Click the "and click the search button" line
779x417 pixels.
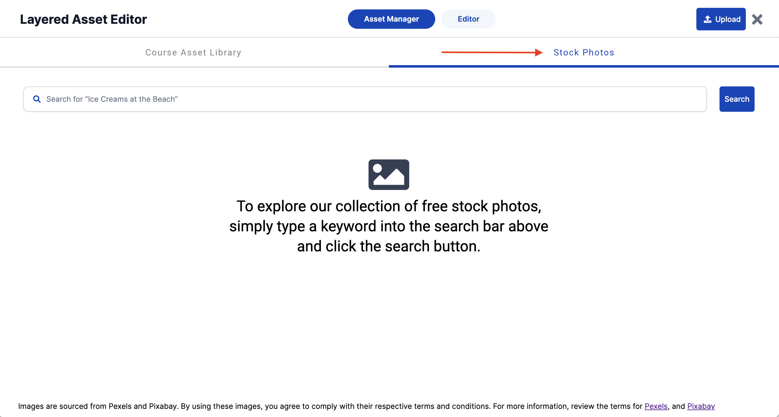tap(389, 246)
